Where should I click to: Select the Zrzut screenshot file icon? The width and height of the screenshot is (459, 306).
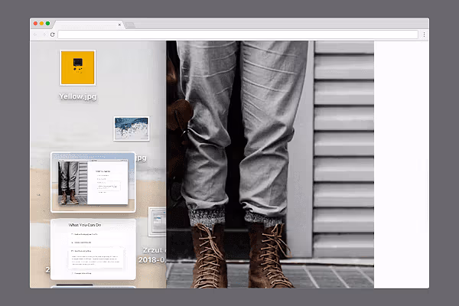pos(157,222)
